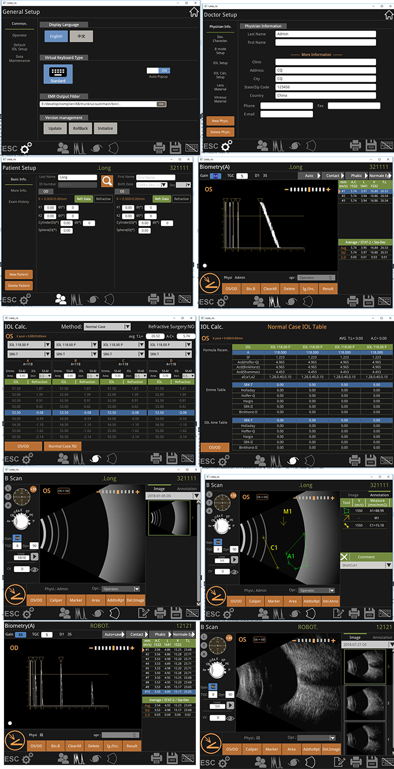Open patients icon in General Setup bottom bar

click(x=62, y=148)
